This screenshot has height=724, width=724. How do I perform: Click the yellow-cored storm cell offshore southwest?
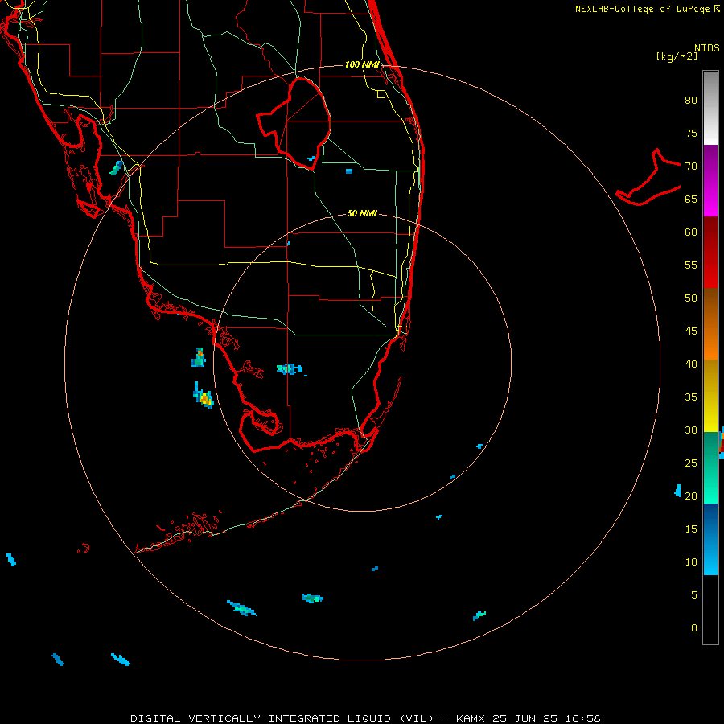[x=204, y=397]
